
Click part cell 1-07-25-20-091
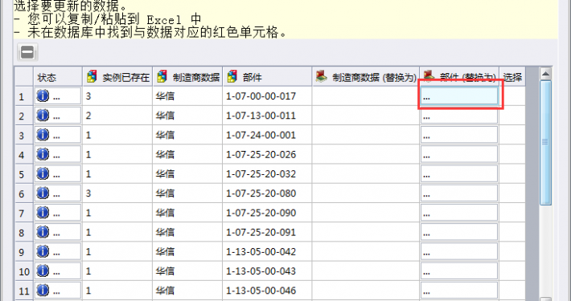click(x=267, y=232)
